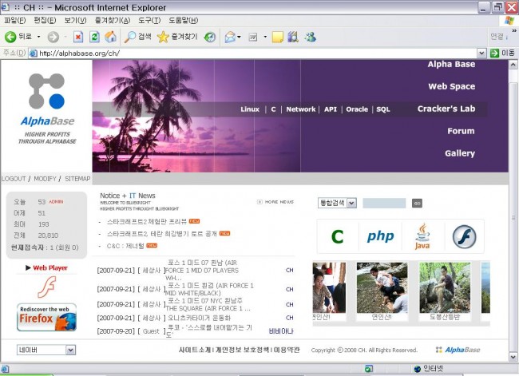Click the Stop loading icon
The height and width of the screenshot is (376, 519).
click(78, 37)
